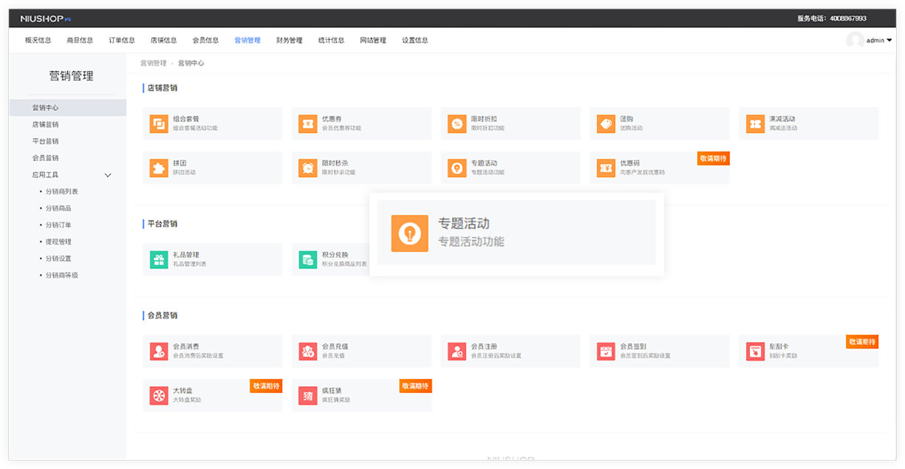Screen dimensions: 905x469
Task: Click the 积分兑换 coins icon
Action: tap(308, 260)
